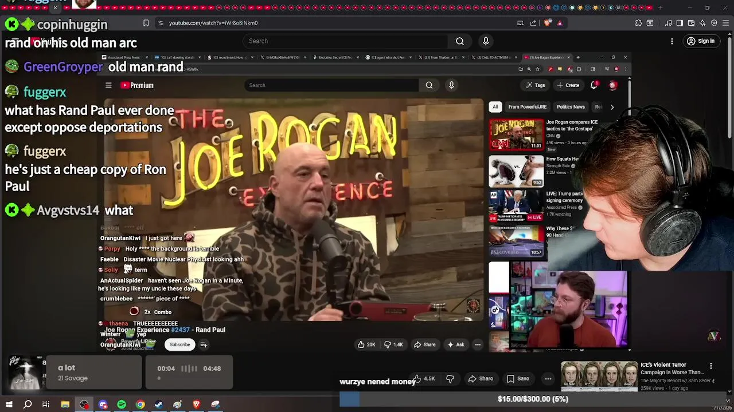734x412 pixels.
Task: Select Politics News chip
Action: pyautogui.click(x=571, y=107)
